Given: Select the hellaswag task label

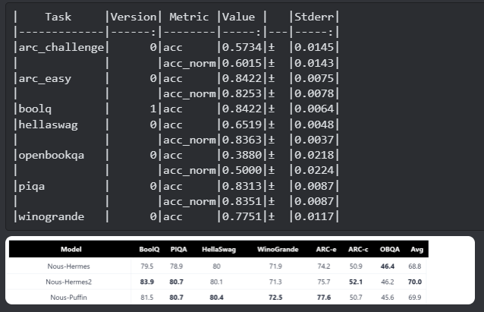Looking at the screenshot, I should click(x=48, y=124).
